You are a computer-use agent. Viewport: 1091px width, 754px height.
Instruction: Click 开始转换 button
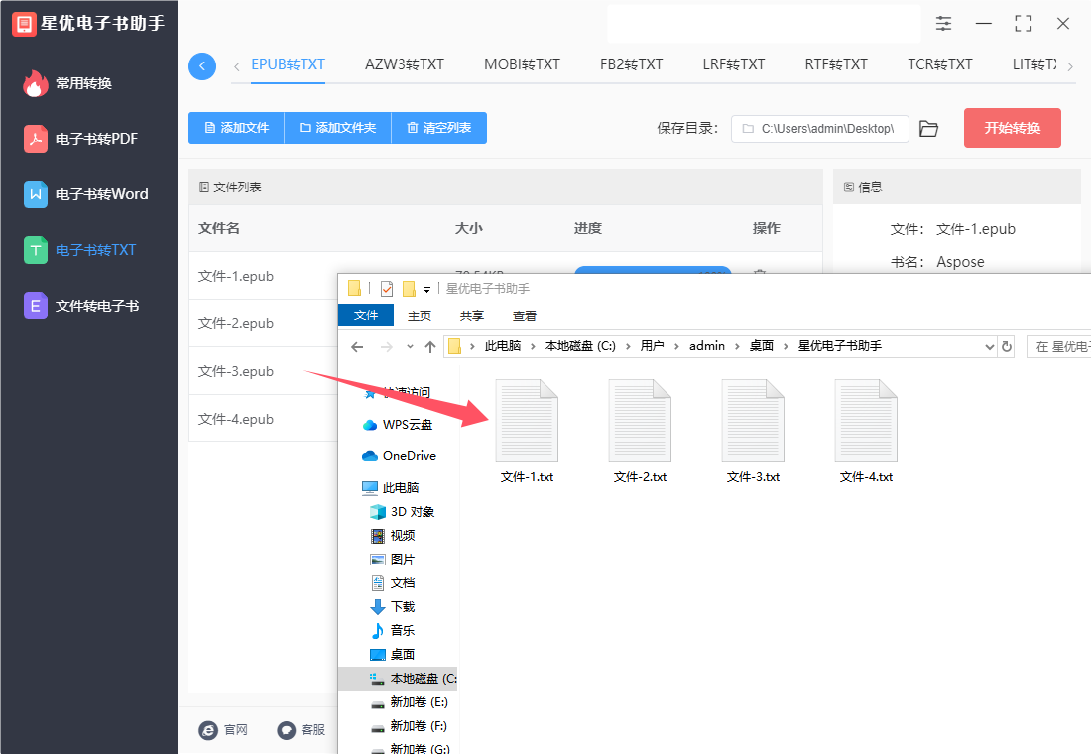pos(1013,128)
